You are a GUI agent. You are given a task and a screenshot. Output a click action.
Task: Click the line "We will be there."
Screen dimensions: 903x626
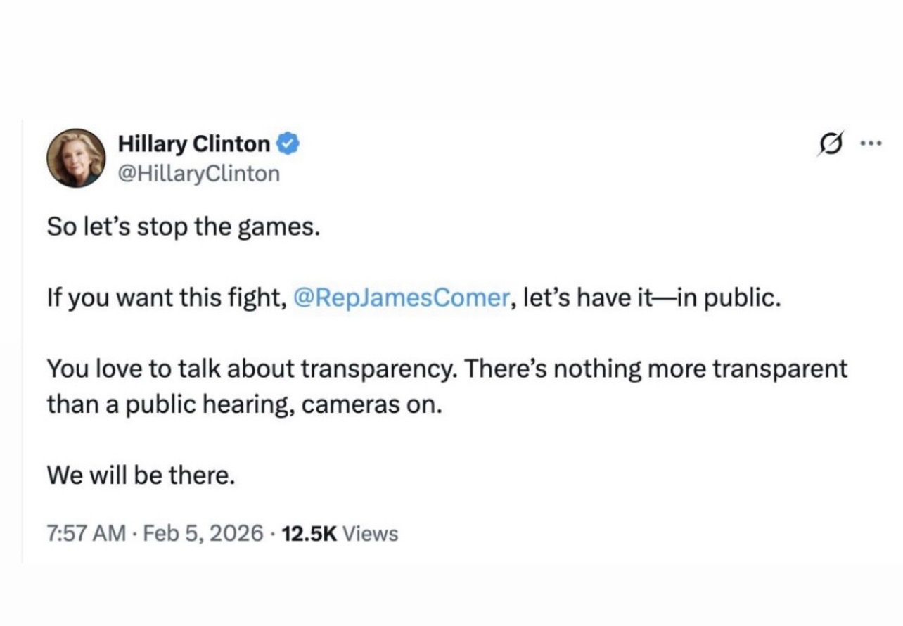click(141, 476)
